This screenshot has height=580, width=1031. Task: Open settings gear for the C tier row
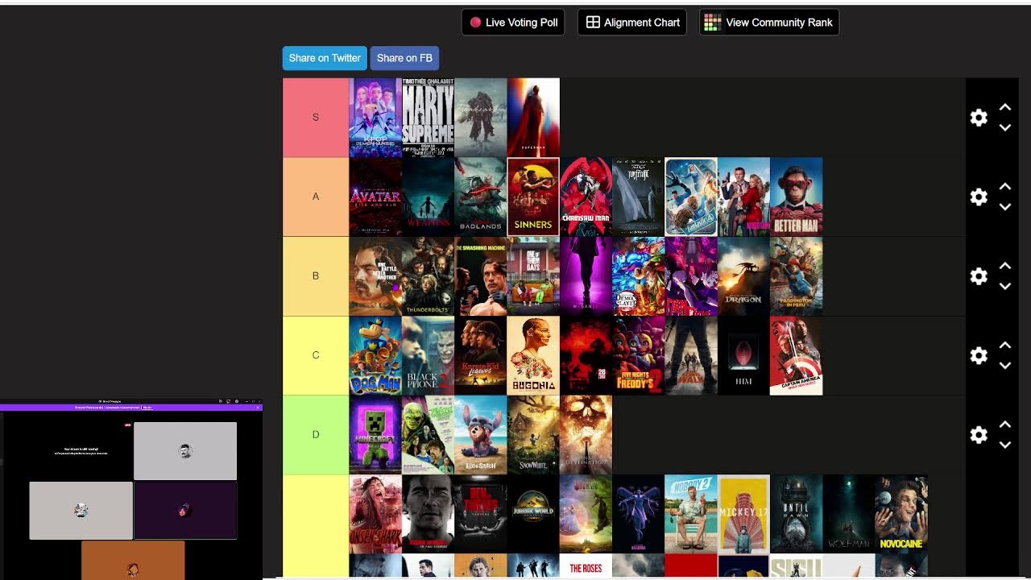click(979, 355)
